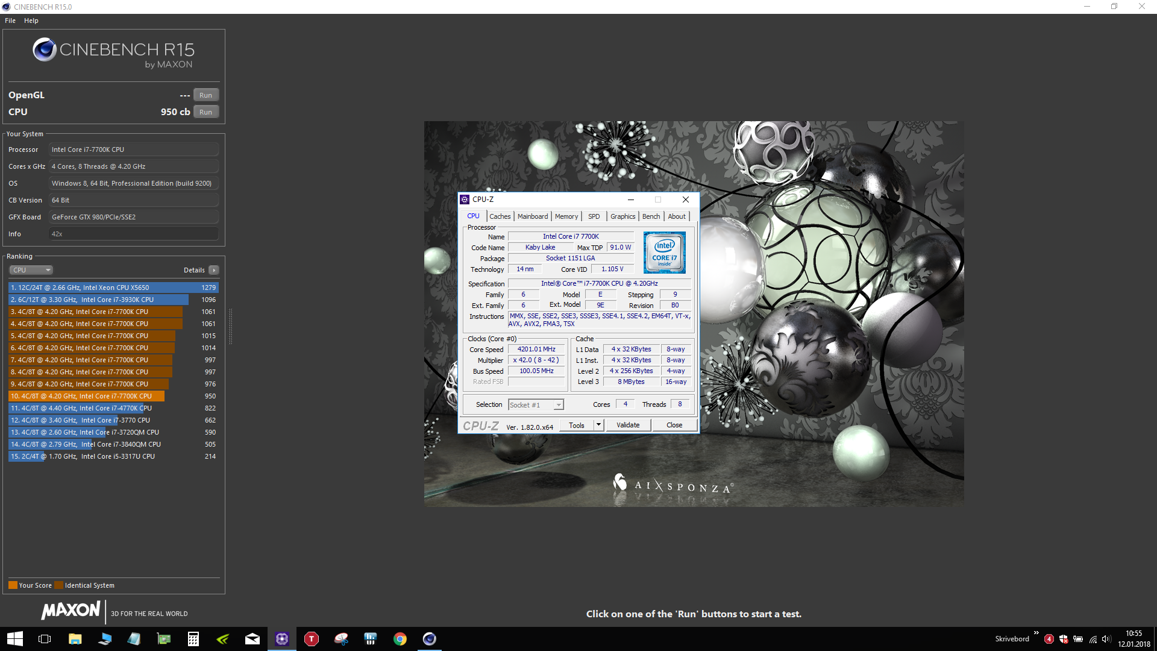Open the red T stop-sign taskbar icon
Viewport: 1157px width, 651px height.
tap(312, 639)
